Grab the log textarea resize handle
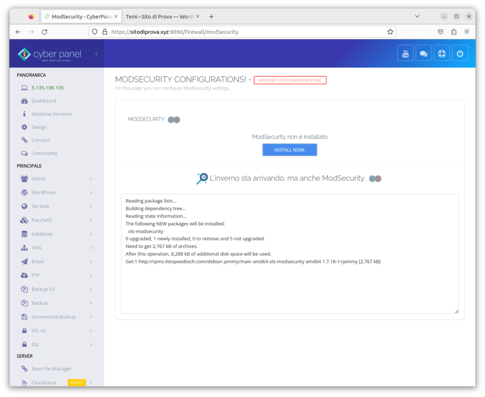Image resolution: width=485 pixels, height=397 pixels. tap(456, 311)
